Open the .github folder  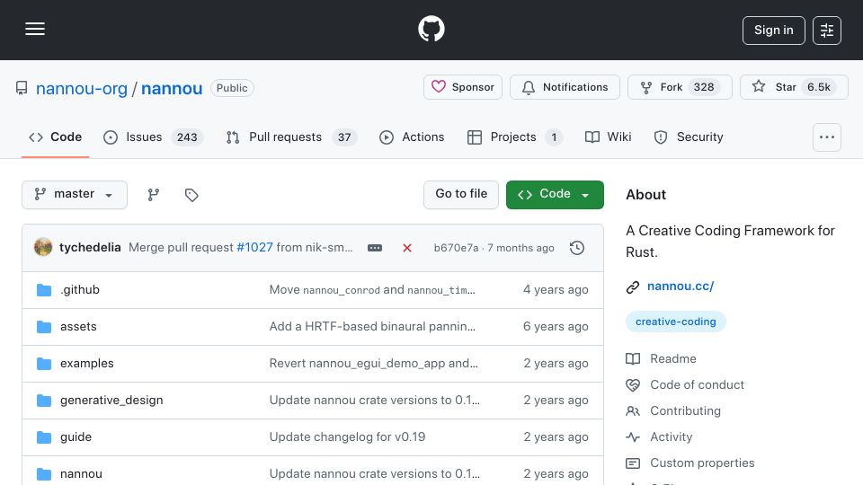(80, 290)
